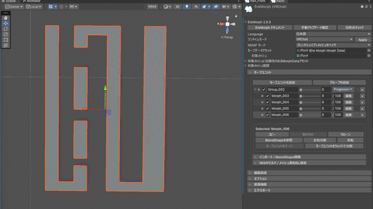Expand 対象メッシュ履歴 foldout
This screenshot has height=209, width=373.
246,66
